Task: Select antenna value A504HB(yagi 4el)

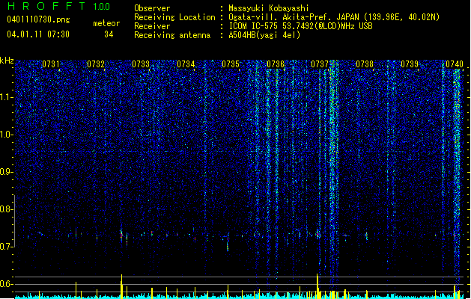Action: tap(264, 35)
